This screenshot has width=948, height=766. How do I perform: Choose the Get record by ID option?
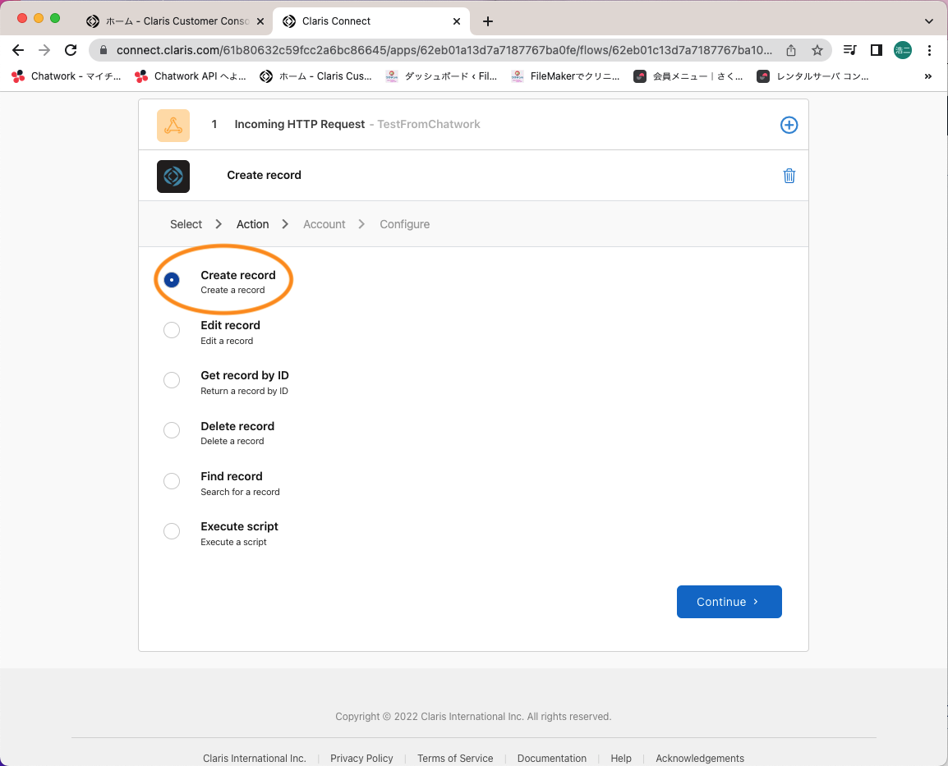click(x=172, y=380)
